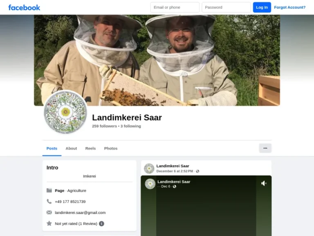The width and height of the screenshot is (314, 236).
Task: Open the three-dot more options menu
Action: 265,148
